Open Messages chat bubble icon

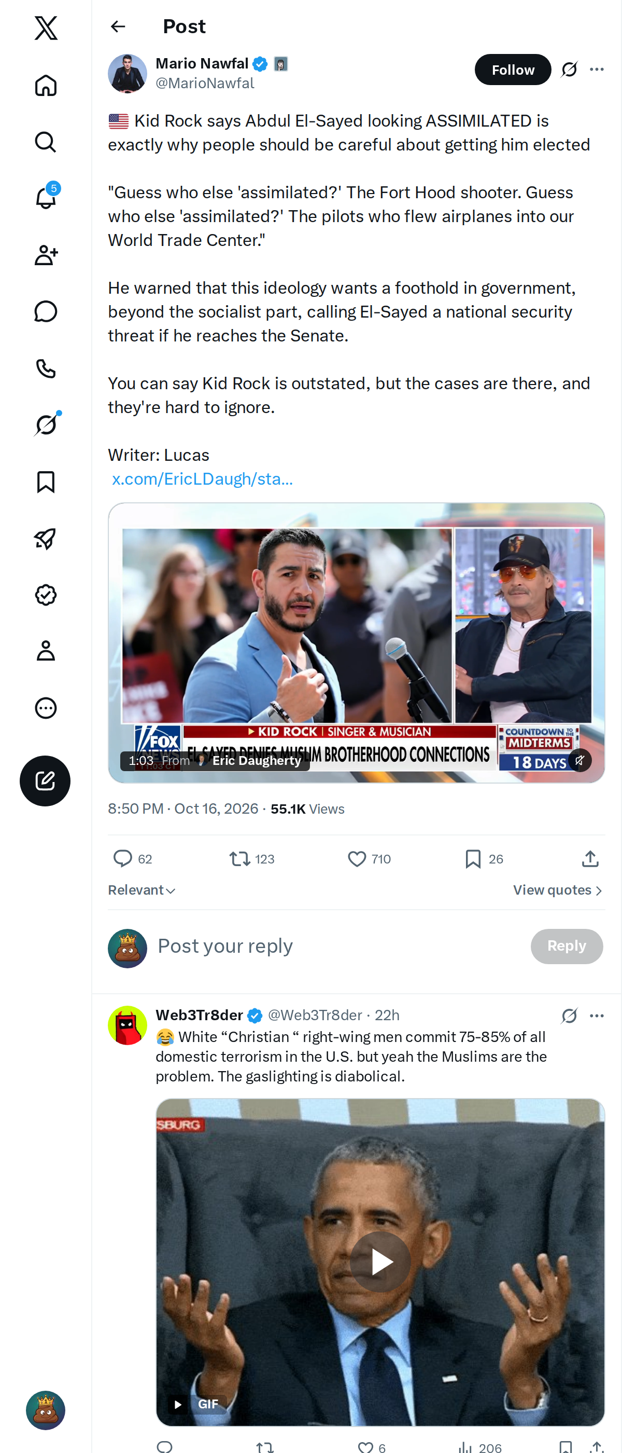pyautogui.click(x=46, y=311)
